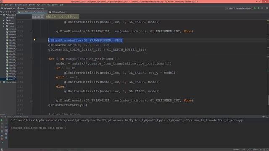Toggle scroll-to-end in the Run console
Viewport: 269px width, 151px height.
pos(6,130)
